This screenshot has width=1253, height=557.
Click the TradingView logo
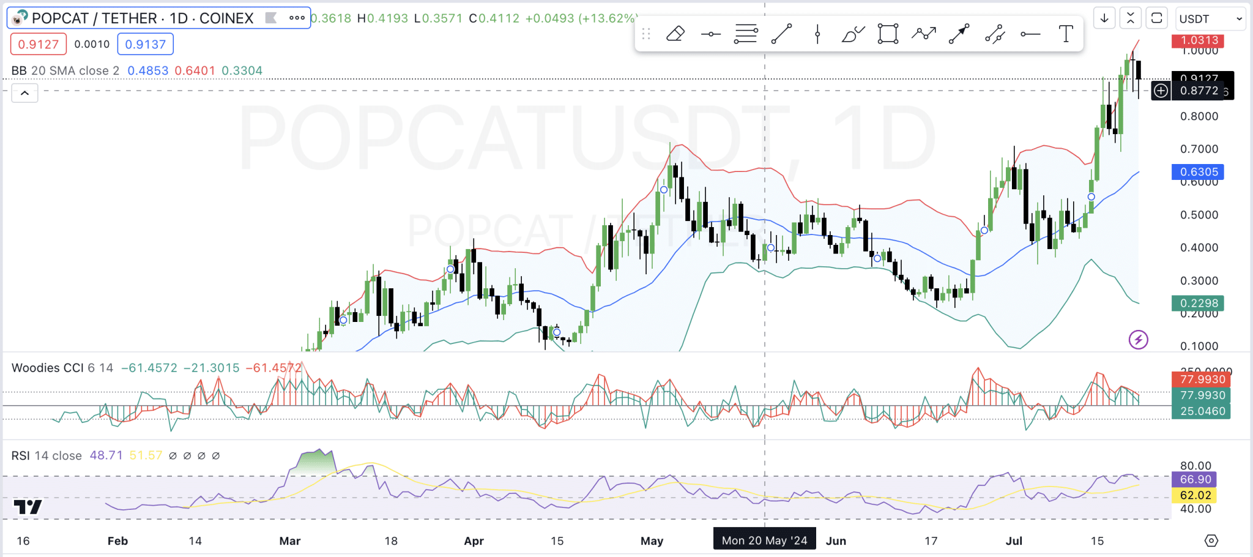28,507
